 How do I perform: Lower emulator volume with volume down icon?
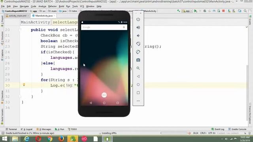tap(138, 35)
